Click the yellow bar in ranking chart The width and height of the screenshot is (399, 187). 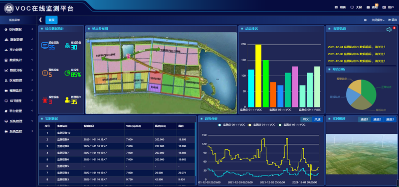258,76
